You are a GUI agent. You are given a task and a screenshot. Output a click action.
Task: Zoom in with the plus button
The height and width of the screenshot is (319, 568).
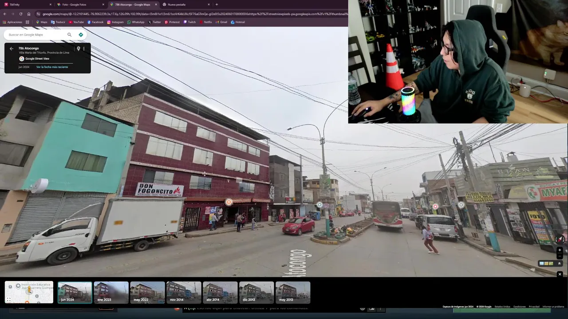[x=560, y=250]
